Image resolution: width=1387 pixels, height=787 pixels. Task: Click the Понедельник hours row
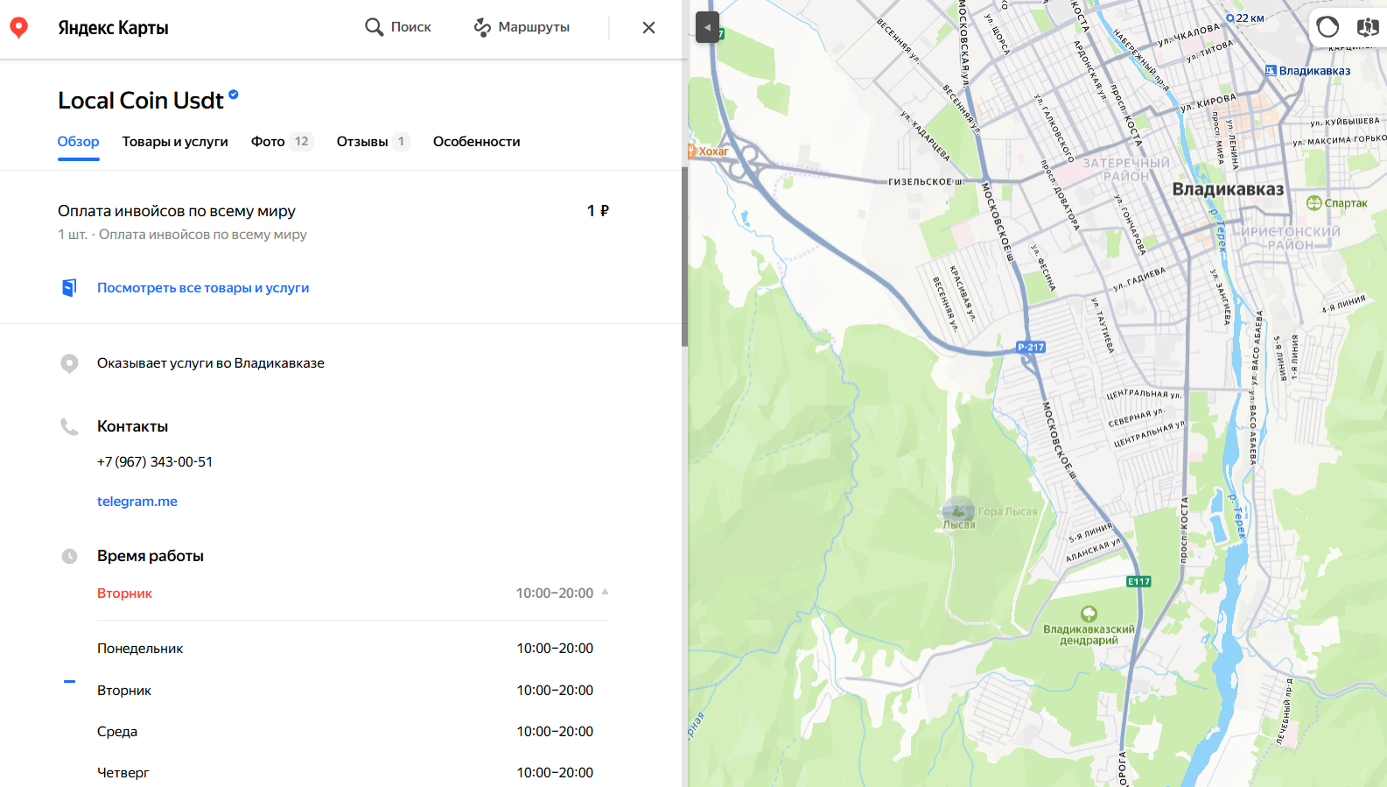pos(346,649)
